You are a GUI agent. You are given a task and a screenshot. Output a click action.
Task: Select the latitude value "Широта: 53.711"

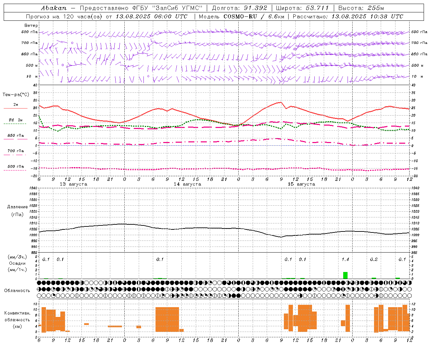(x=302, y=8)
